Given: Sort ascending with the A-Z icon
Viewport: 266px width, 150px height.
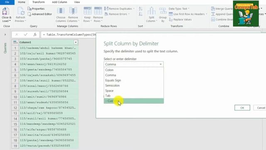Looking at the screenshot, I should click(140, 9).
